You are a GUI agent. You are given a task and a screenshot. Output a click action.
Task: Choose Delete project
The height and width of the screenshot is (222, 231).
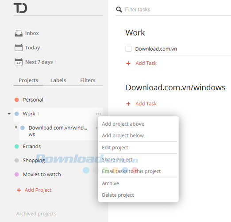pyautogui.click(x=118, y=195)
